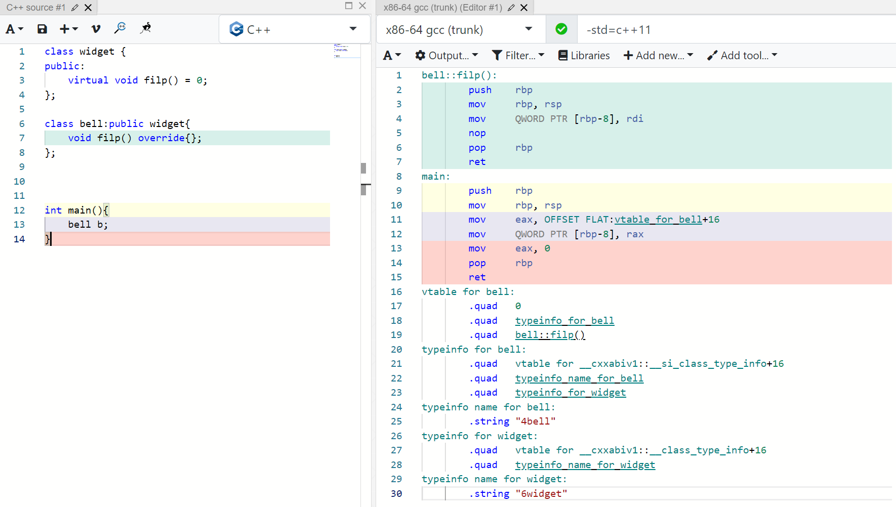Open the Add new dropdown
This screenshot has height=507, width=896.
[x=658, y=56]
